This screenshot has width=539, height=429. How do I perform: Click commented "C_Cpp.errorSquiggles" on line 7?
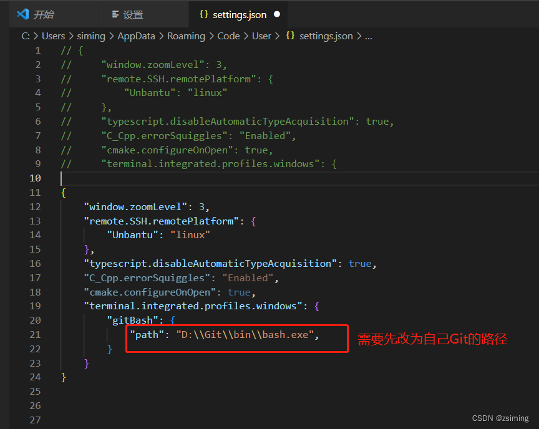[164, 136]
